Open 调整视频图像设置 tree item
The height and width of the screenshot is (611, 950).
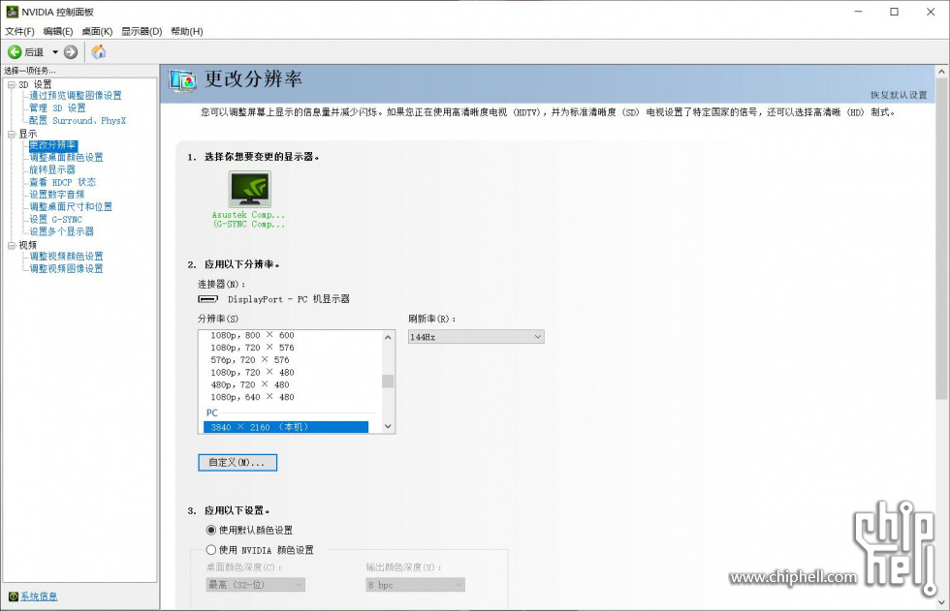(x=66, y=268)
